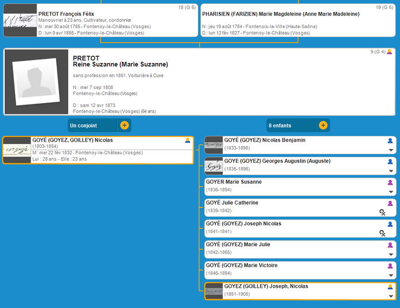This screenshot has width=400, height=308.
Task: Click the died-young icon on Julie Catherine
Action: (382, 212)
